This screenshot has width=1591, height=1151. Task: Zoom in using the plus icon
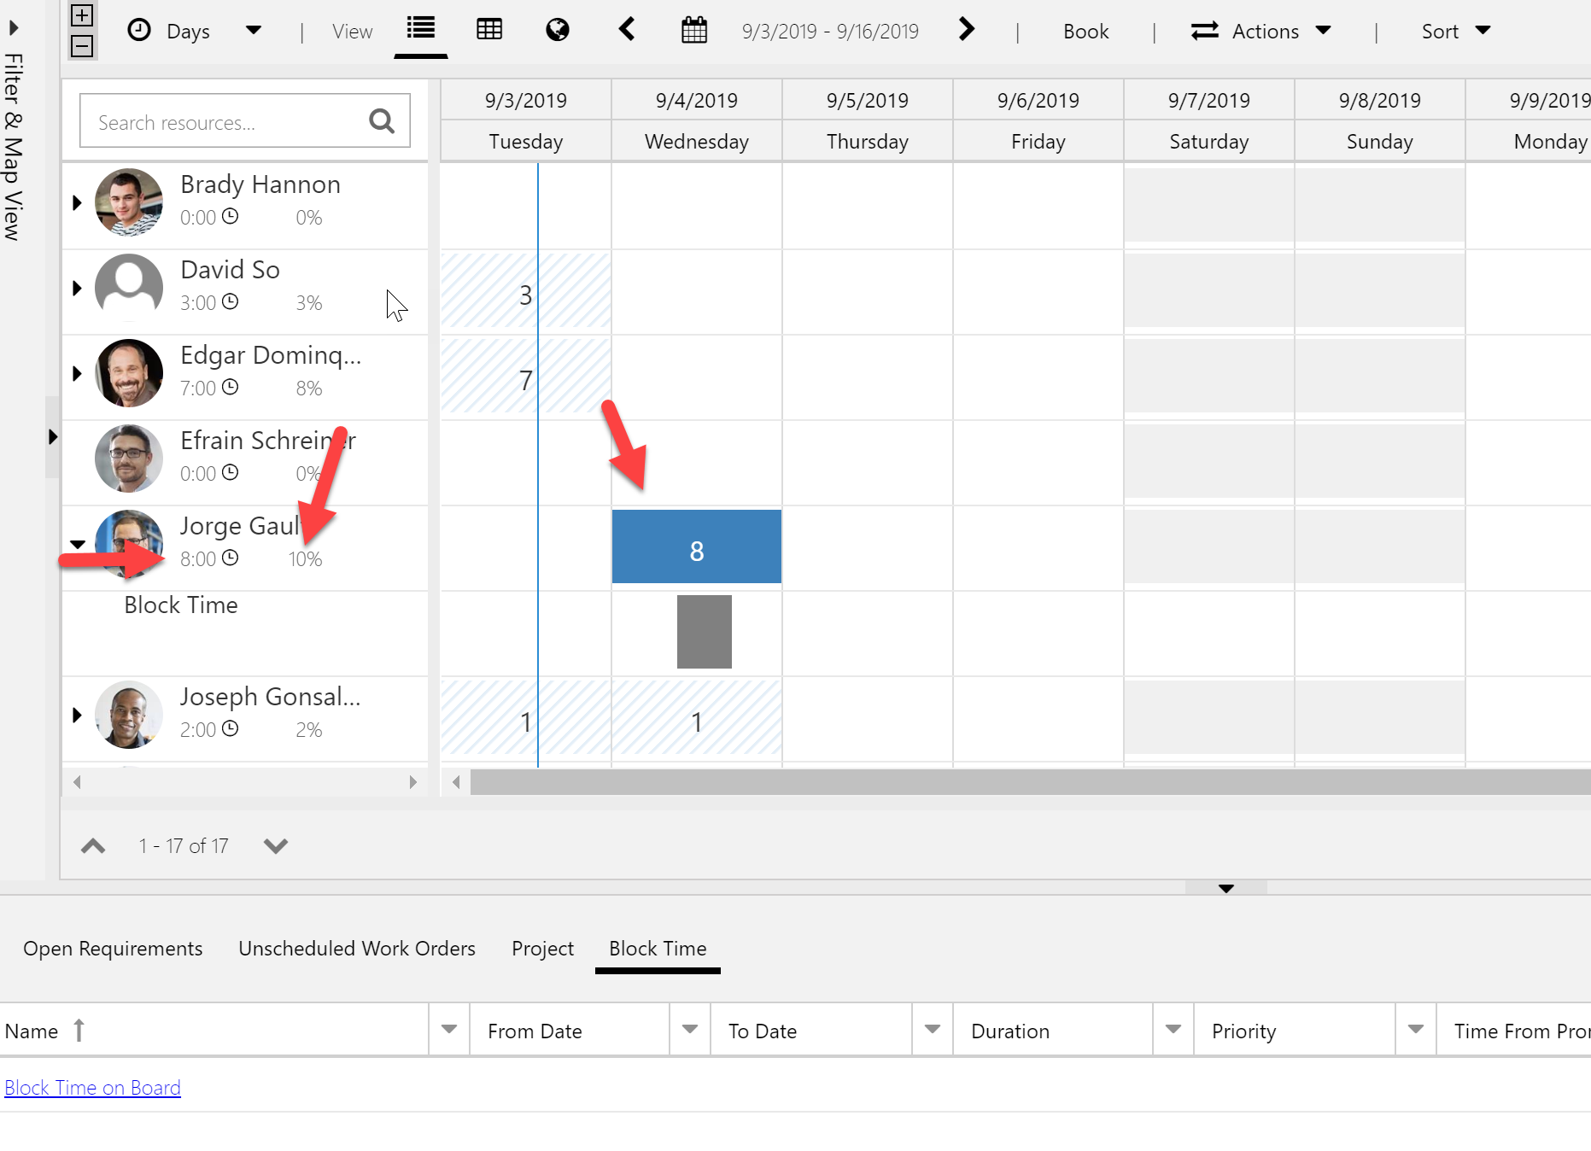(x=82, y=15)
